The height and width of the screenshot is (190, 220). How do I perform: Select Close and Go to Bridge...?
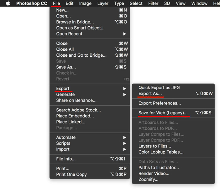click(x=90, y=55)
